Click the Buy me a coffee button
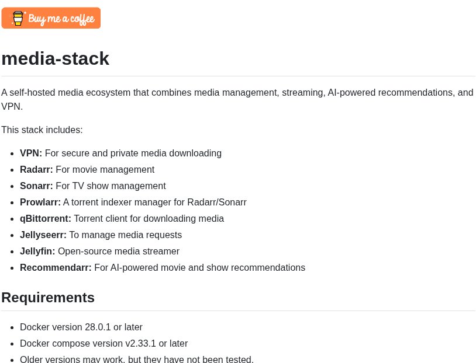The width and height of the screenshot is (476, 363). point(51,18)
